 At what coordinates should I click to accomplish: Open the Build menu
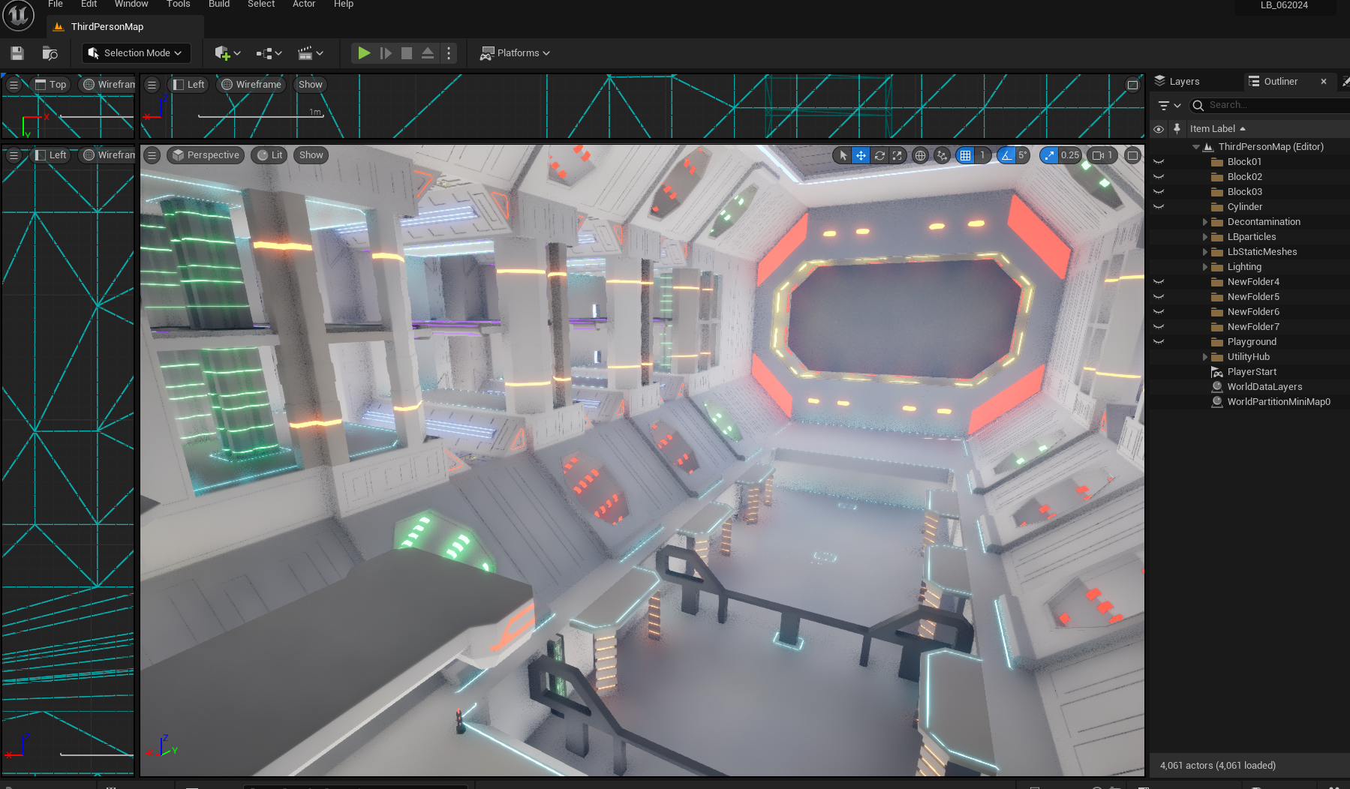coord(219,4)
